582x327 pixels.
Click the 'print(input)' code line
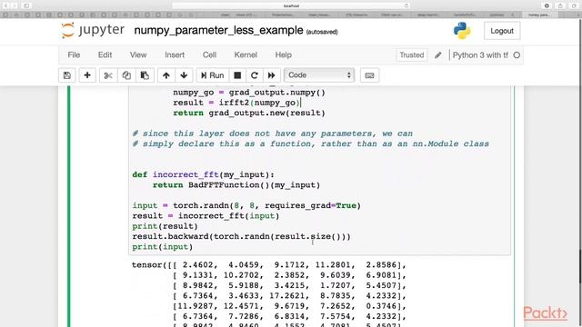[163, 247]
